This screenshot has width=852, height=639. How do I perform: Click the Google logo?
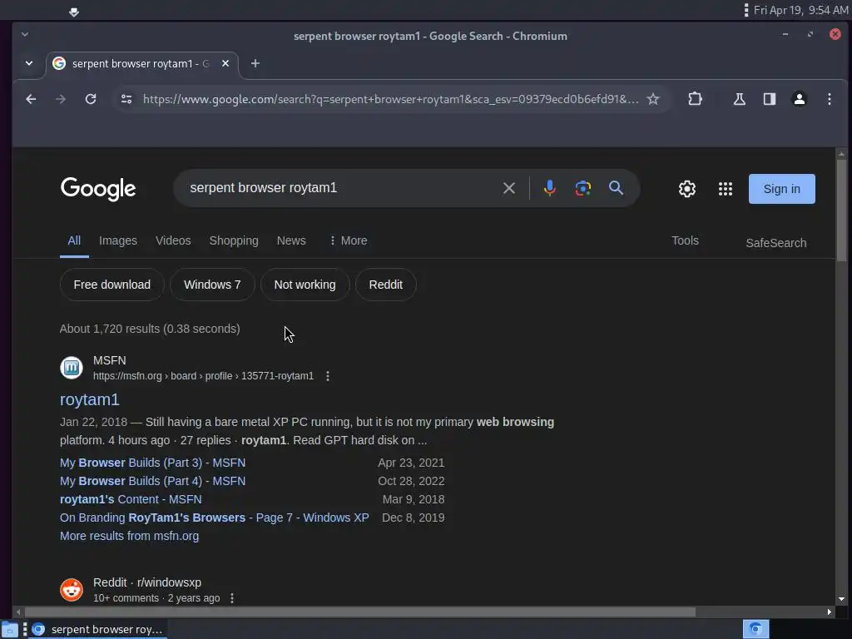(x=98, y=189)
